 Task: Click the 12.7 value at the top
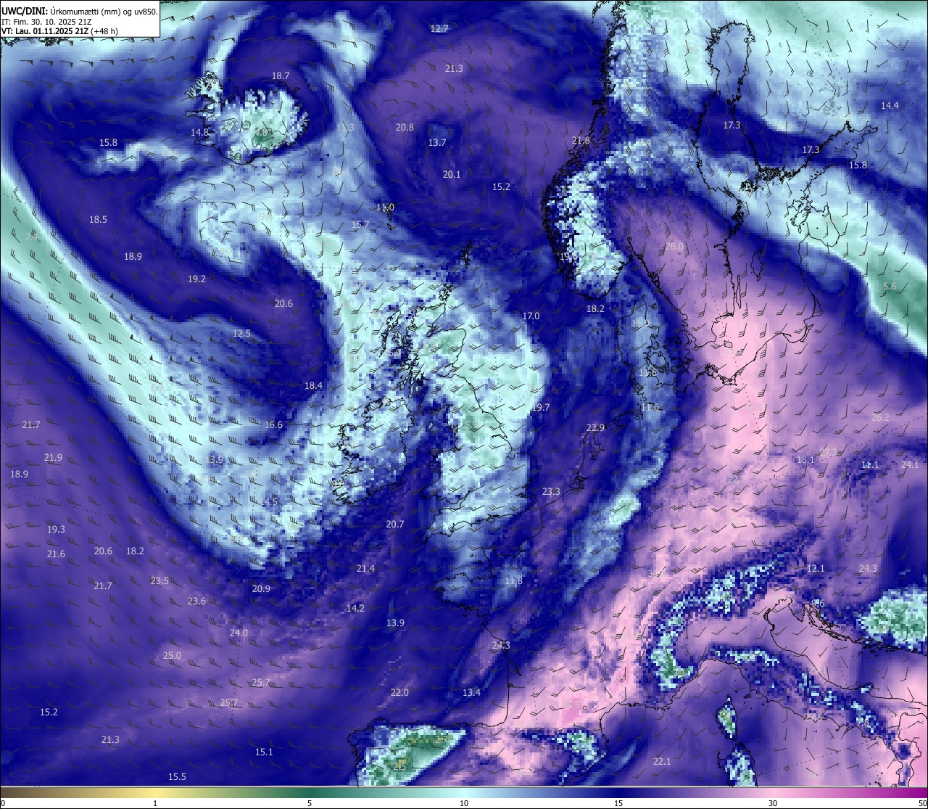tap(439, 28)
